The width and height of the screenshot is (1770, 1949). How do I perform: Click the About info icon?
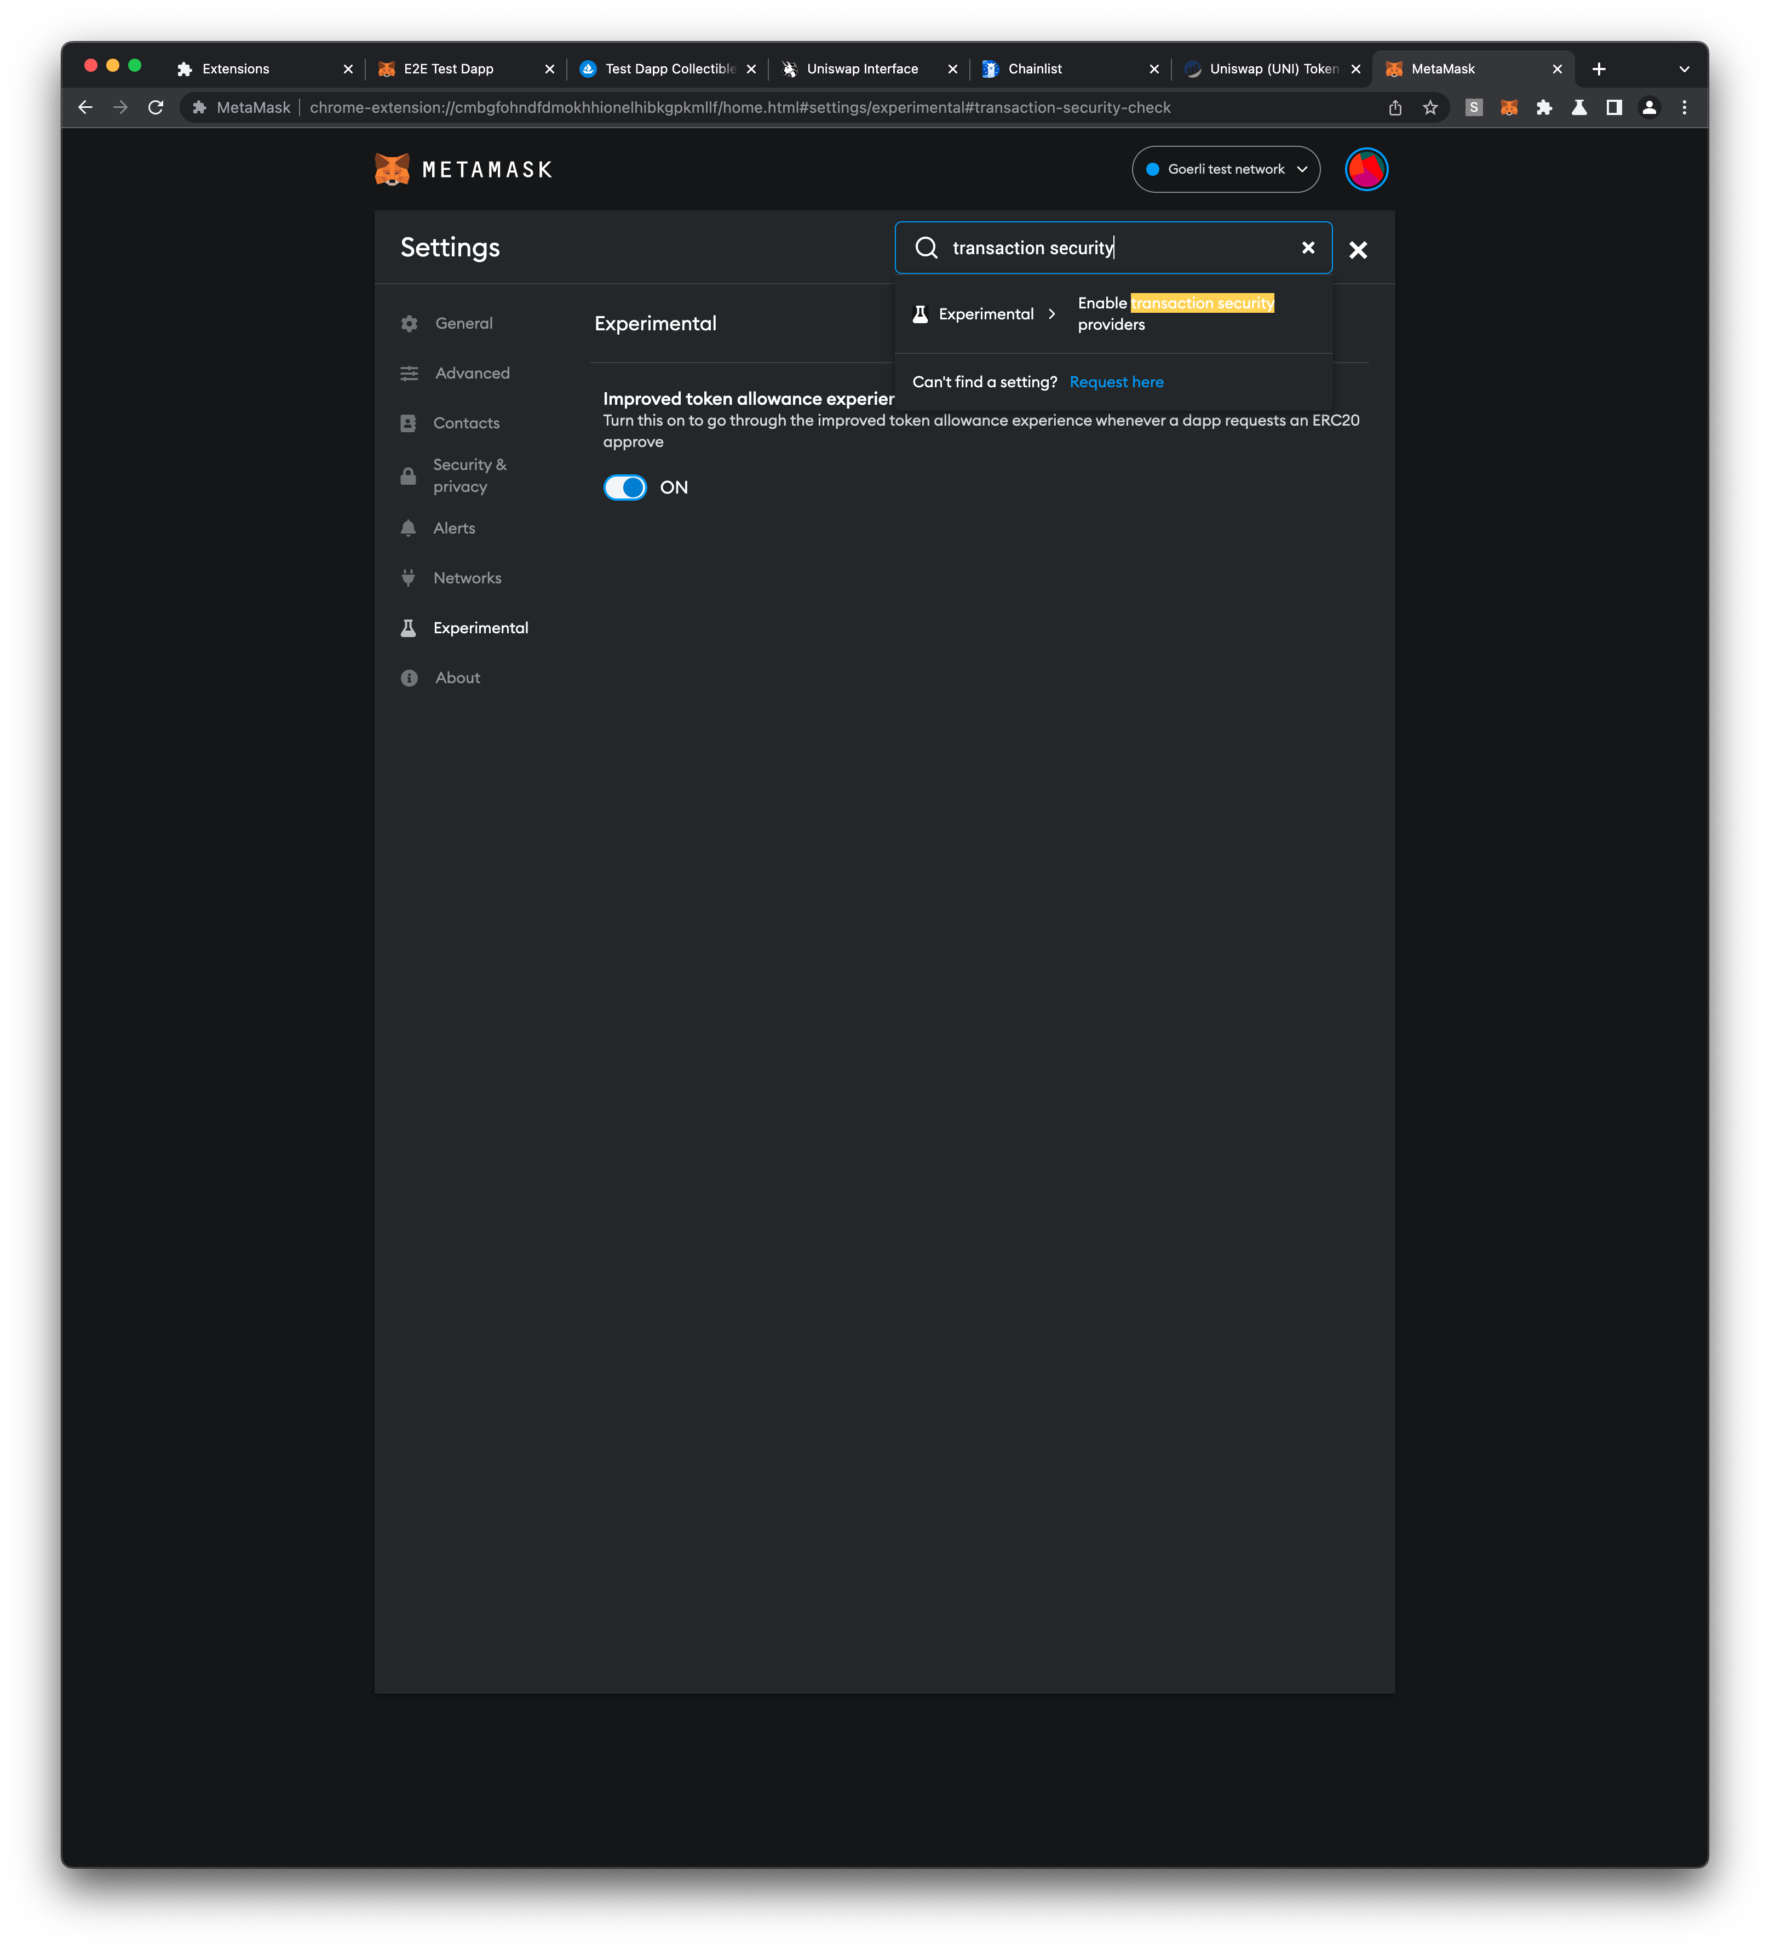(x=409, y=679)
